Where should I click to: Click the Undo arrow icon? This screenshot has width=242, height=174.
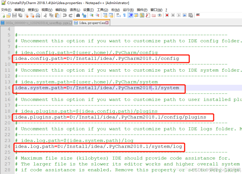[65, 15]
